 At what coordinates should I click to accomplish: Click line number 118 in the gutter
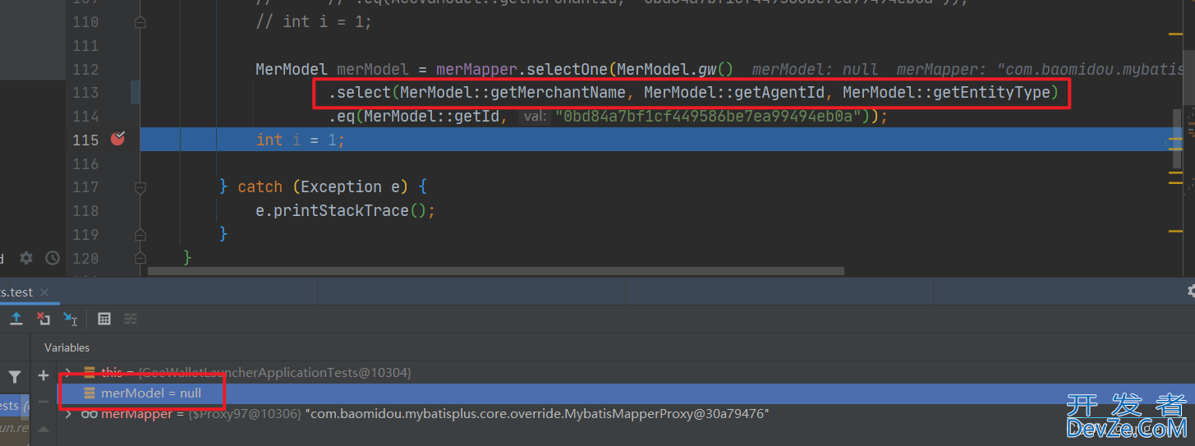85,211
